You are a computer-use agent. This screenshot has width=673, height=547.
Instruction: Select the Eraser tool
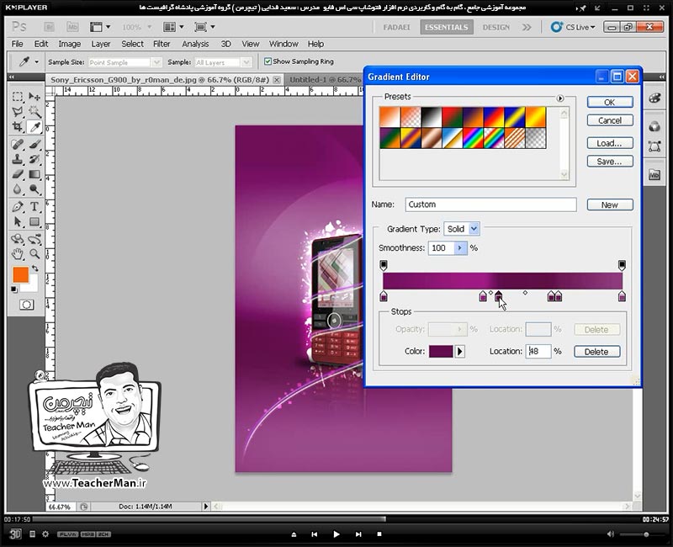pyautogui.click(x=18, y=174)
